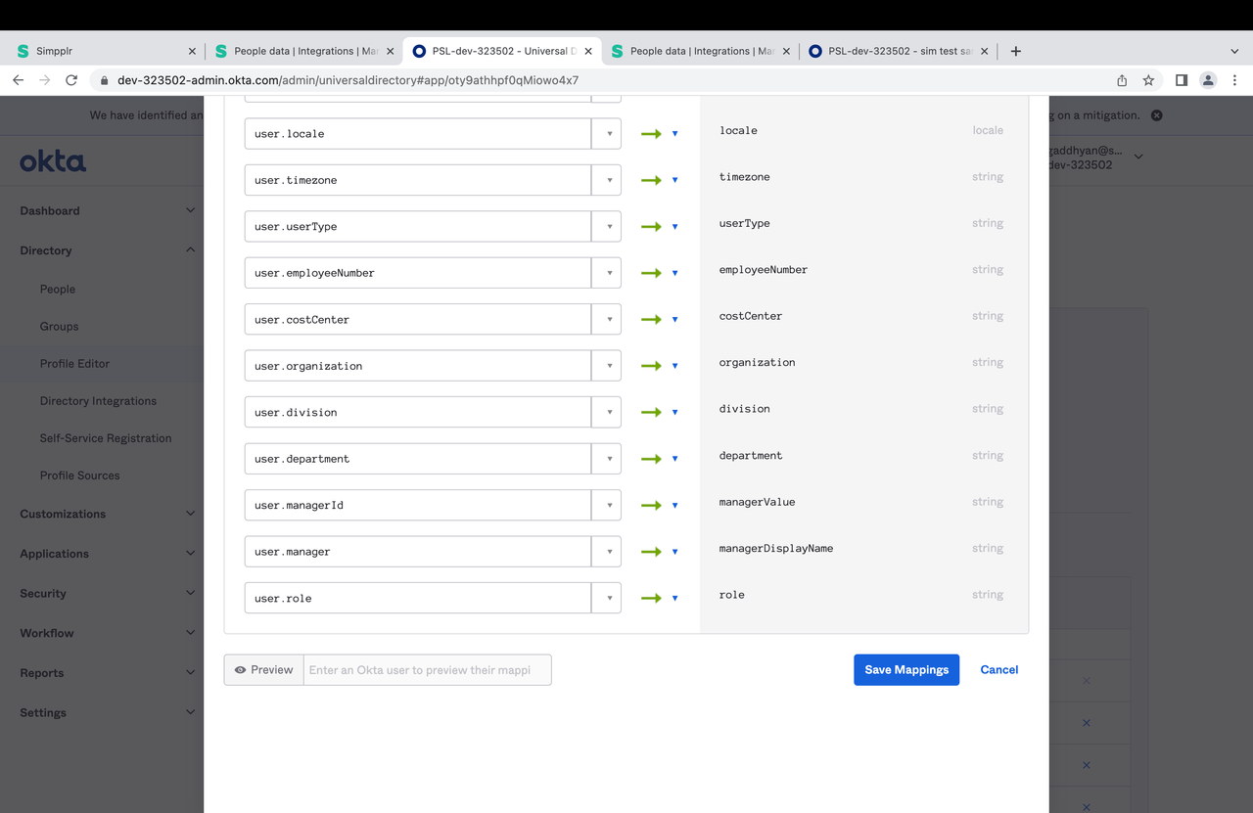Click the Cancel link
The width and height of the screenshot is (1253, 813).
tap(998, 669)
